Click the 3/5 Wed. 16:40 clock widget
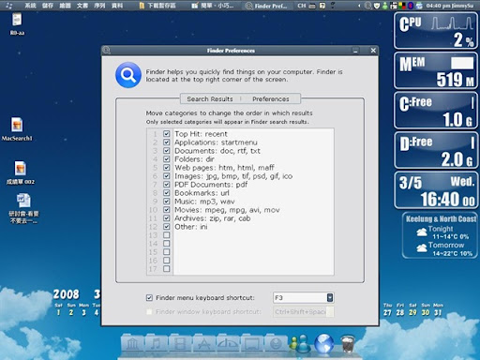480x360 pixels. pos(436,190)
